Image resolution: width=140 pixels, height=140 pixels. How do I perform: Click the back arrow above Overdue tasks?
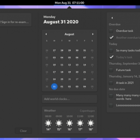112,18
